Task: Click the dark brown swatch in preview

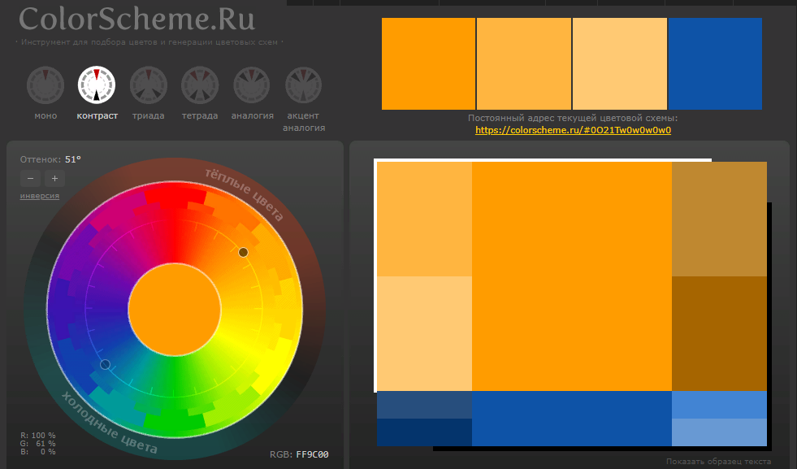Action: click(x=719, y=334)
